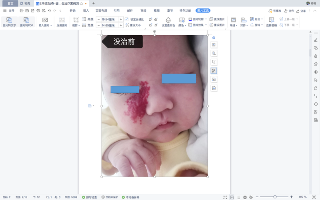Click the zoom slider in status bar

275,197
